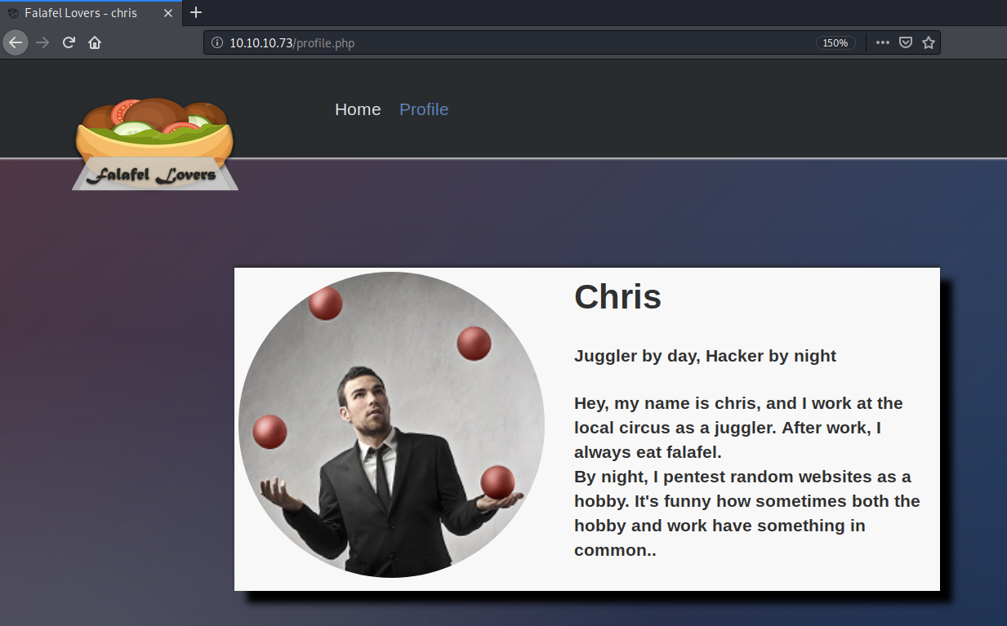Click the forward navigation arrow
The width and height of the screenshot is (1007, 626).
[42, 42]
